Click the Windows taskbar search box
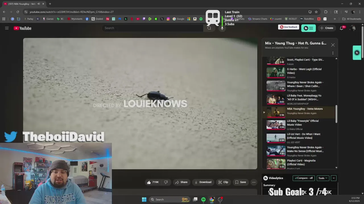This screenshot has height=204, width=364. point(169,199)
